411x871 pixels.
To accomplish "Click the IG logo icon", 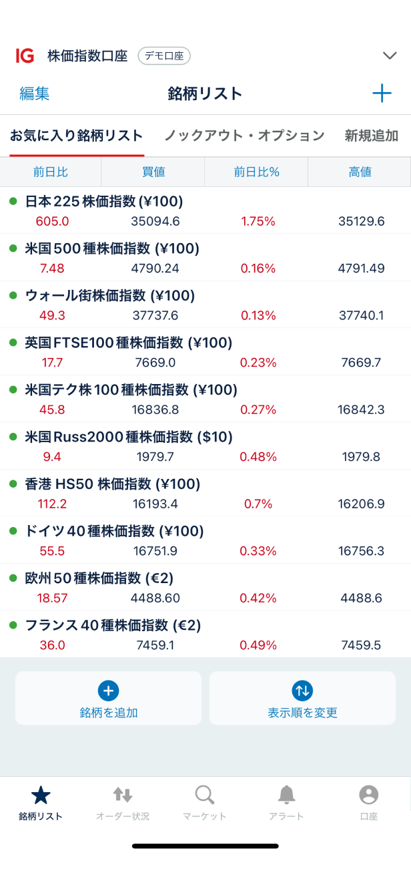I will (25, 56).
